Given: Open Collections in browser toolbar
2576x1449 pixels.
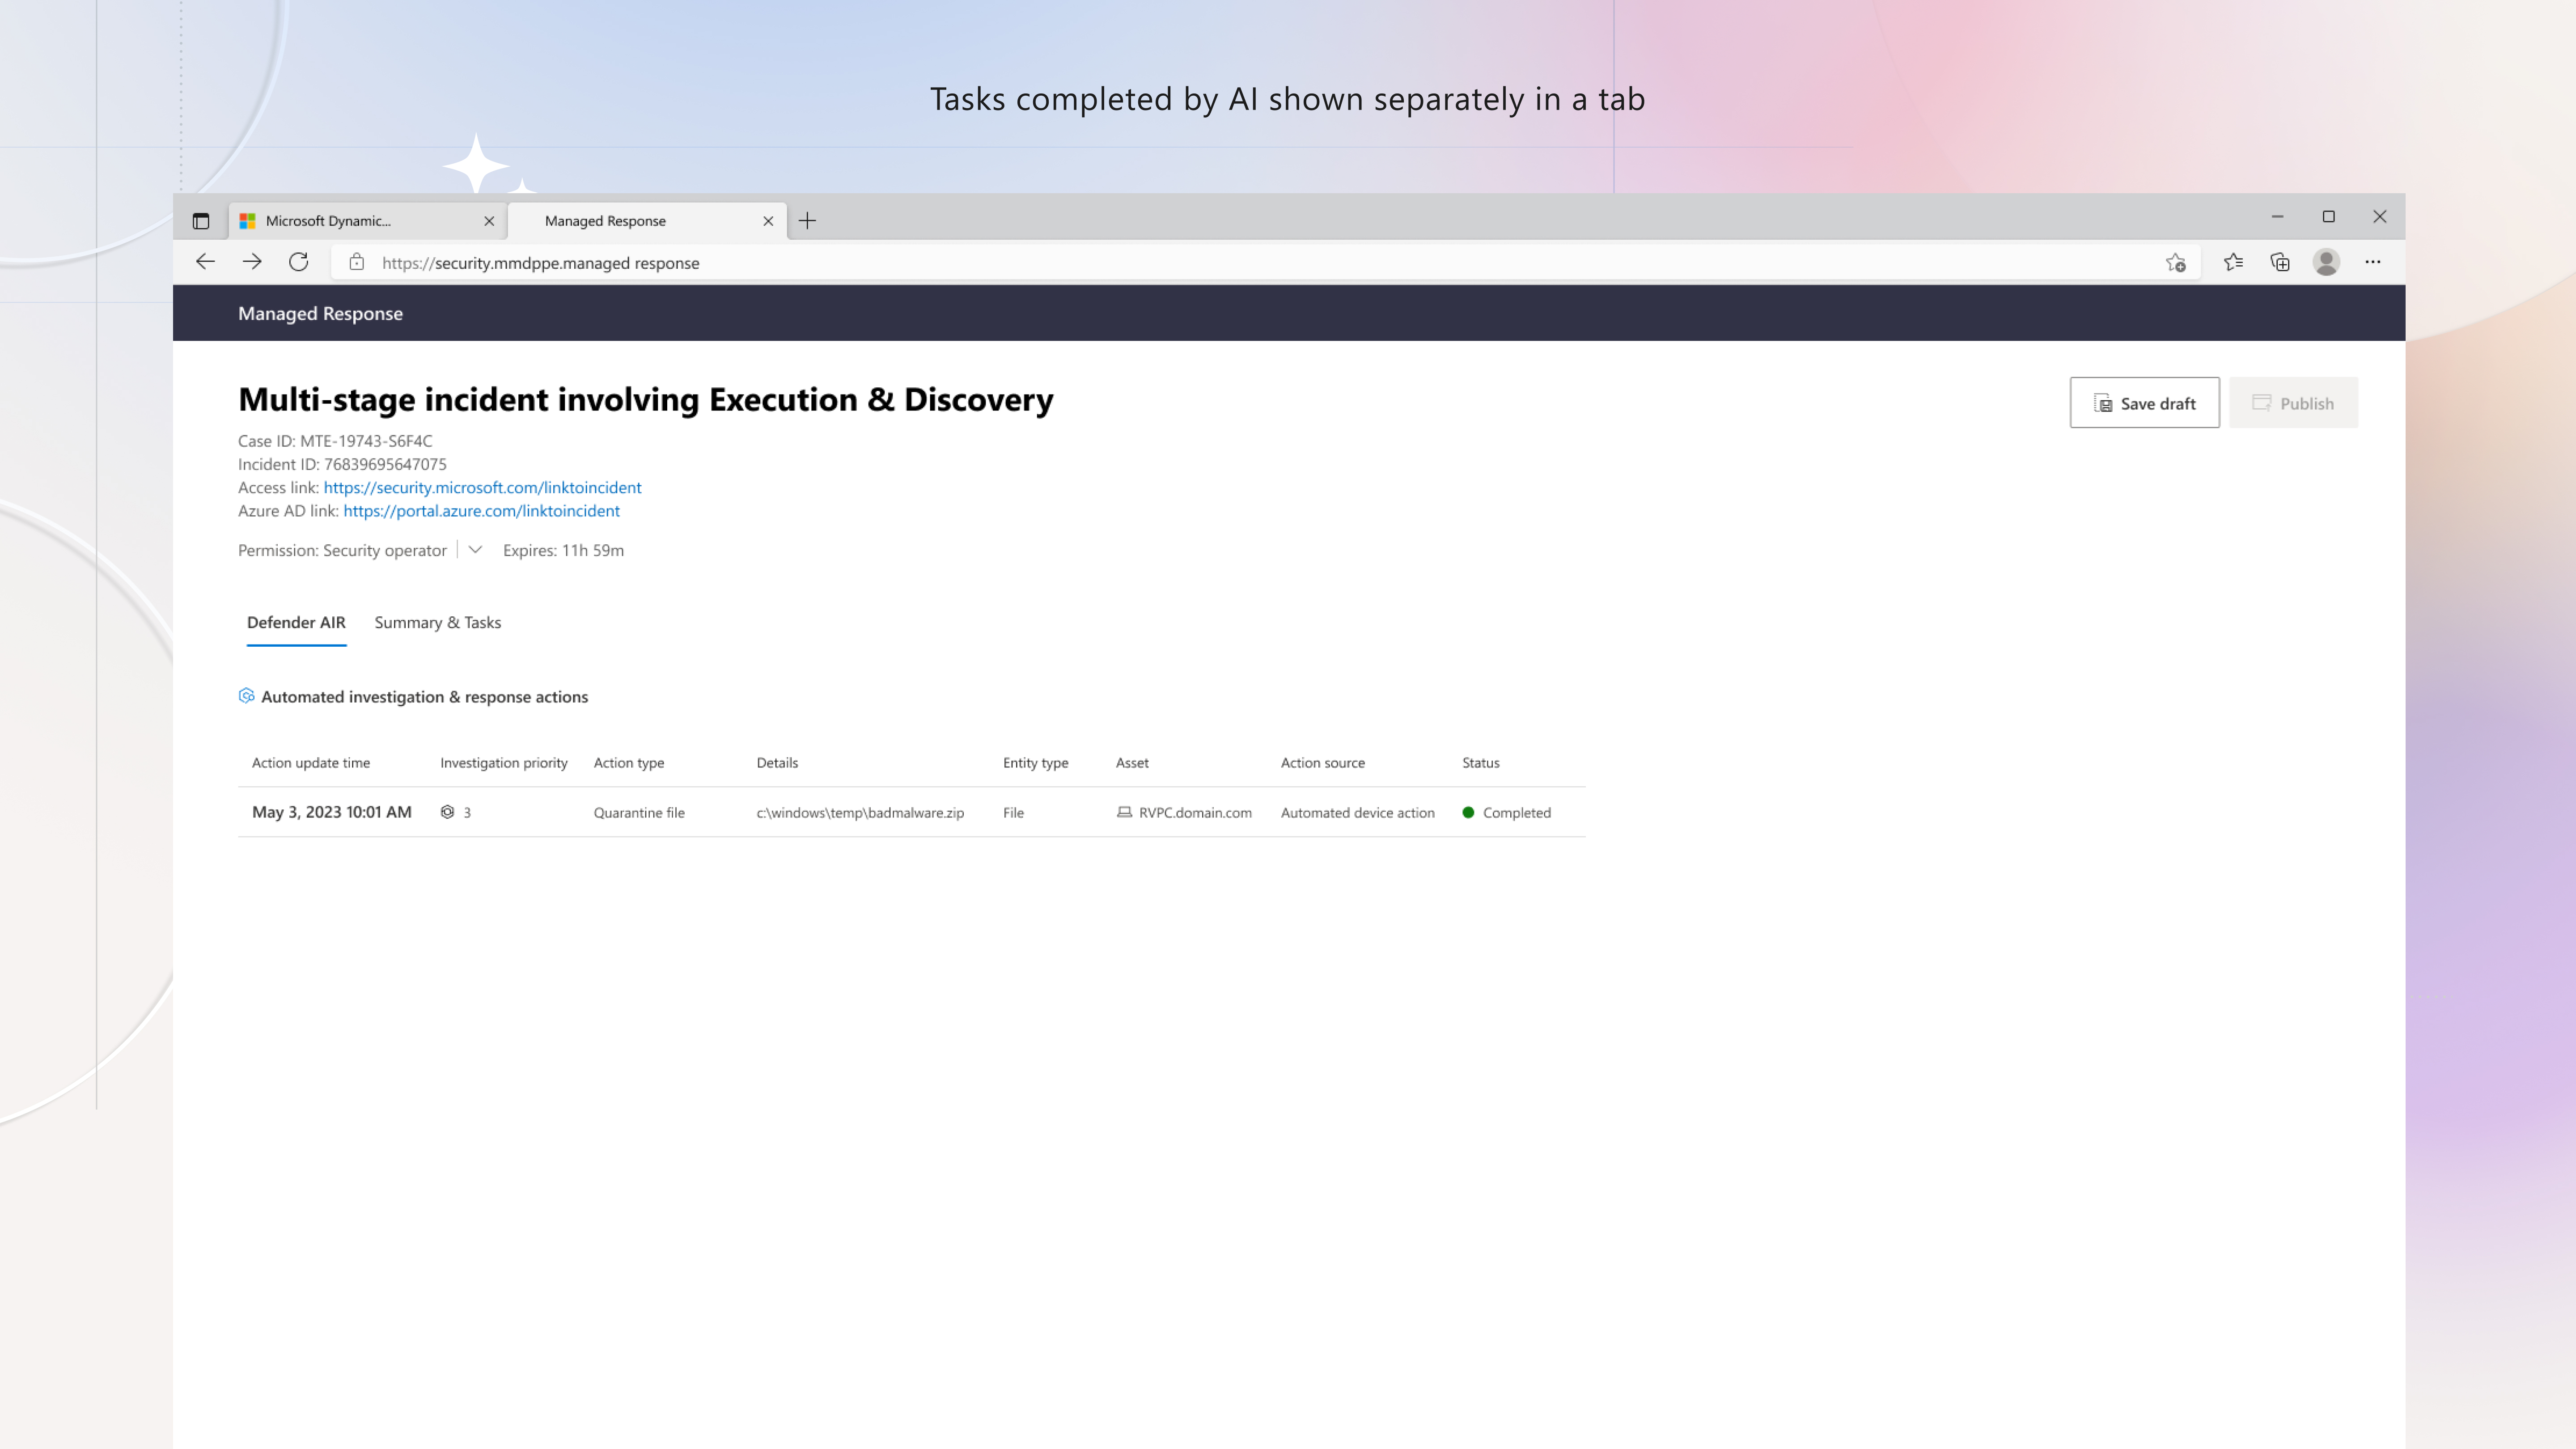Looking at the screenshot, I should 2280,262.
